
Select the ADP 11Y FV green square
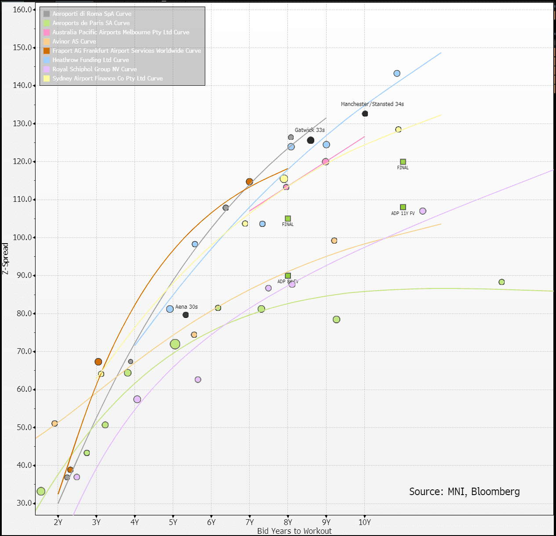point(403,207)
